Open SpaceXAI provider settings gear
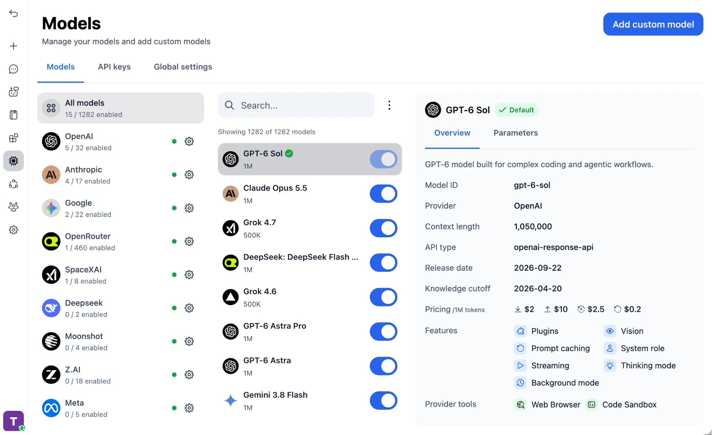The image size is (712, 435). (x=189, y=275)
